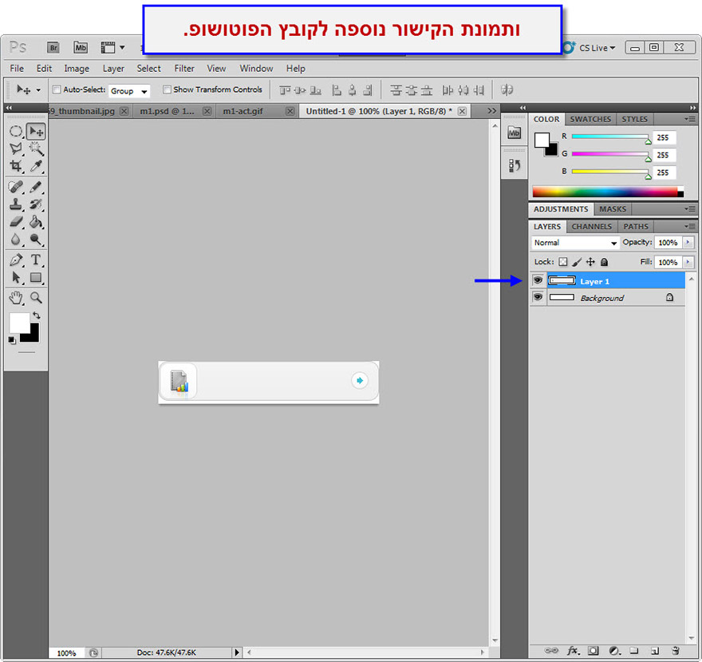Switch to the m1-act.gif document tab
This screenshot has height=662, width=702.
click(243, 111)
